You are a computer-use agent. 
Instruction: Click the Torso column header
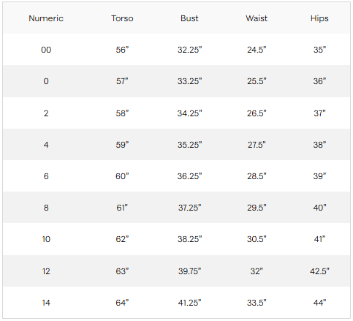[122, 18]
